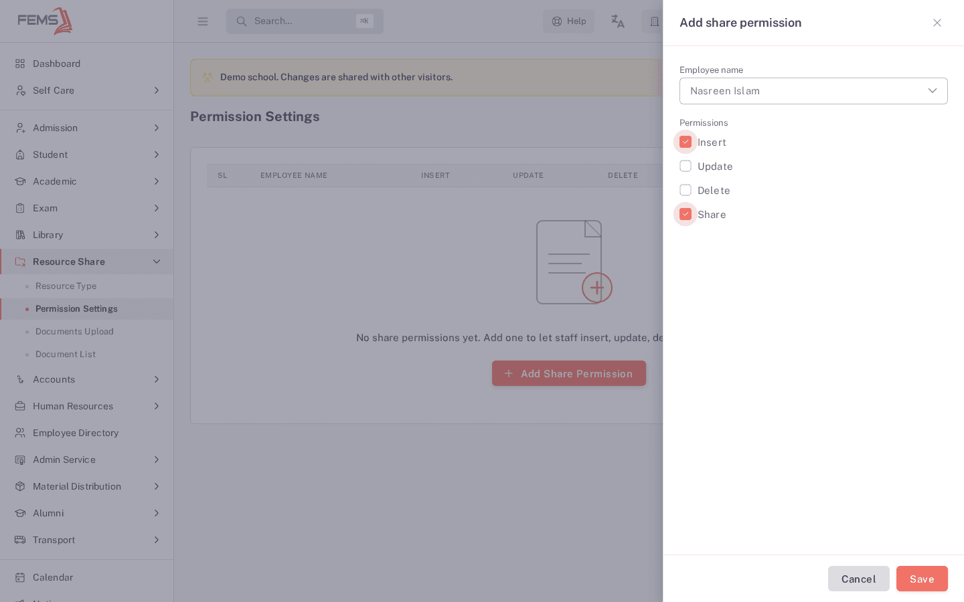Click the Self Care person icon
This screenshot has height=602, width=964.
point(20,90)
